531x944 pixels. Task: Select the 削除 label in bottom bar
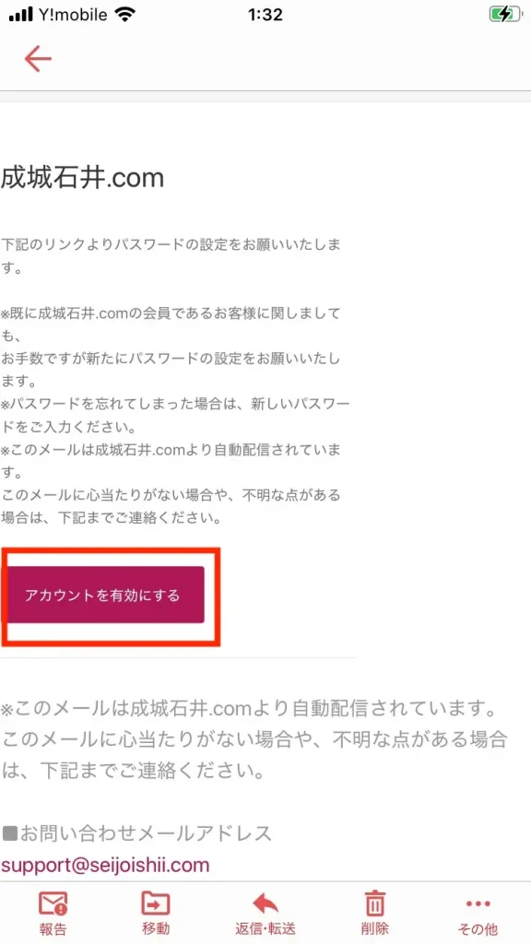[x=375, y=929]
